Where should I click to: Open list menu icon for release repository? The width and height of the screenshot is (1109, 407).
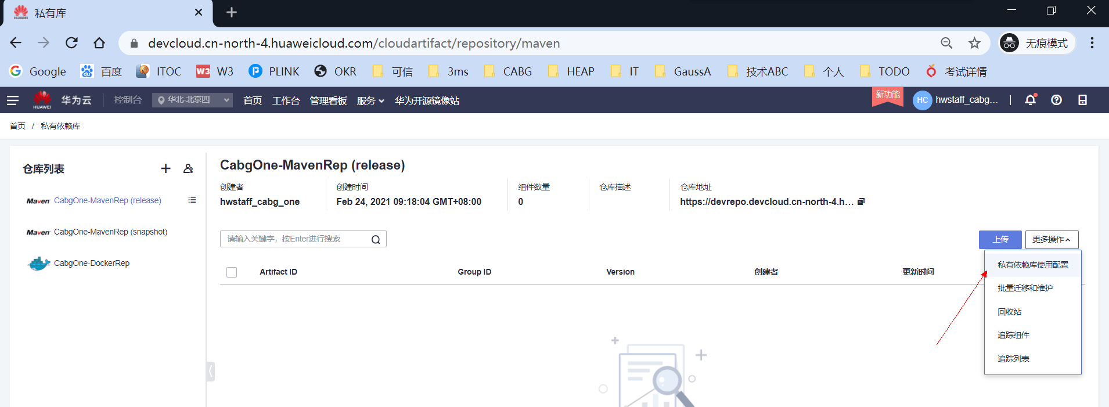coord(192,200)
